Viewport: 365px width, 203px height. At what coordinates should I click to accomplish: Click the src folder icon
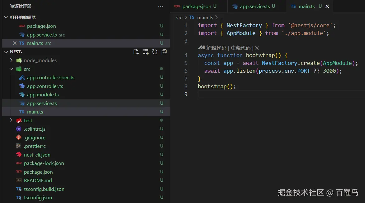tap(19, 69)
